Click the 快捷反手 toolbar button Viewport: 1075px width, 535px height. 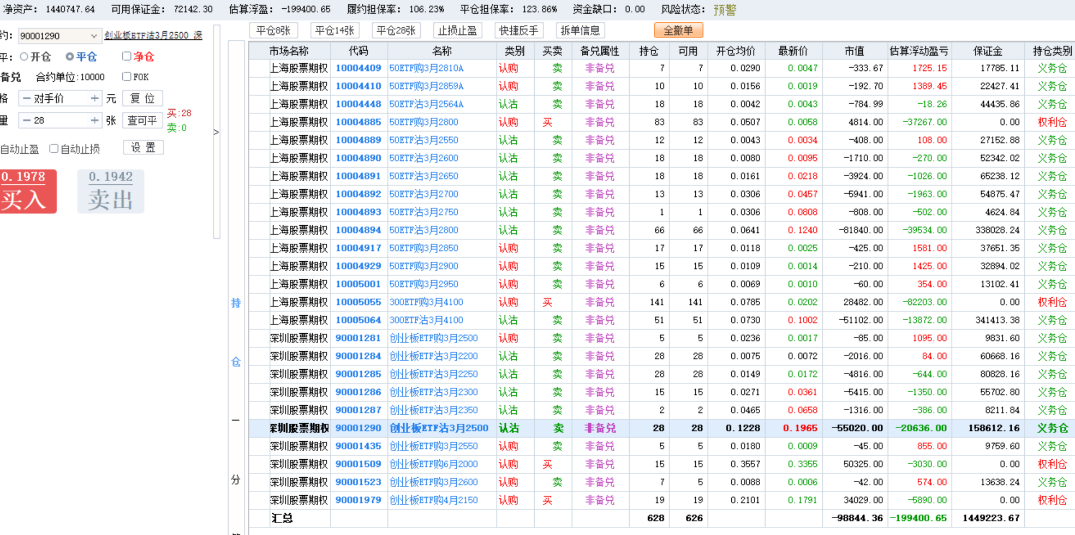point(518,31)
